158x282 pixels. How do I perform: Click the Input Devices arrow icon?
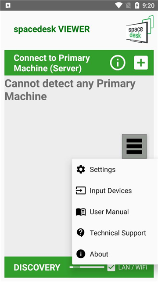(x=81, y=190)
